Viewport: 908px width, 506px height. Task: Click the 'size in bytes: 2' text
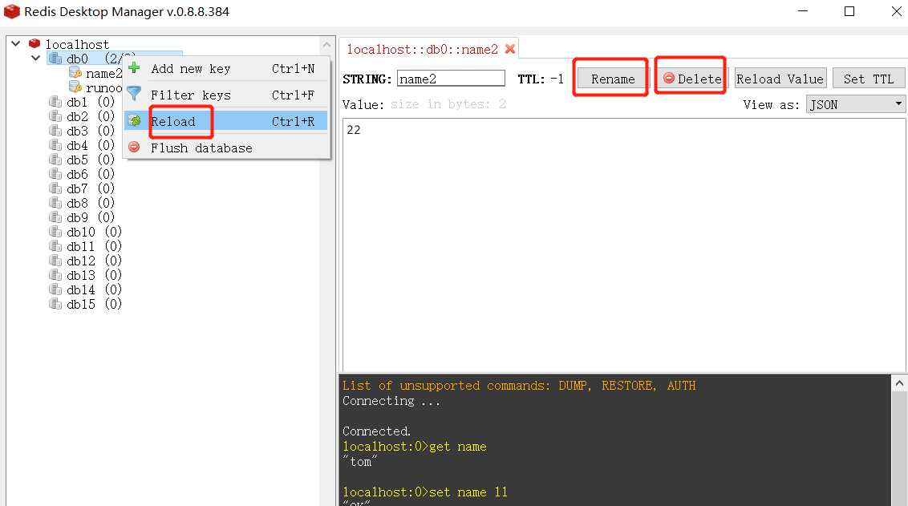coord(448,104)
